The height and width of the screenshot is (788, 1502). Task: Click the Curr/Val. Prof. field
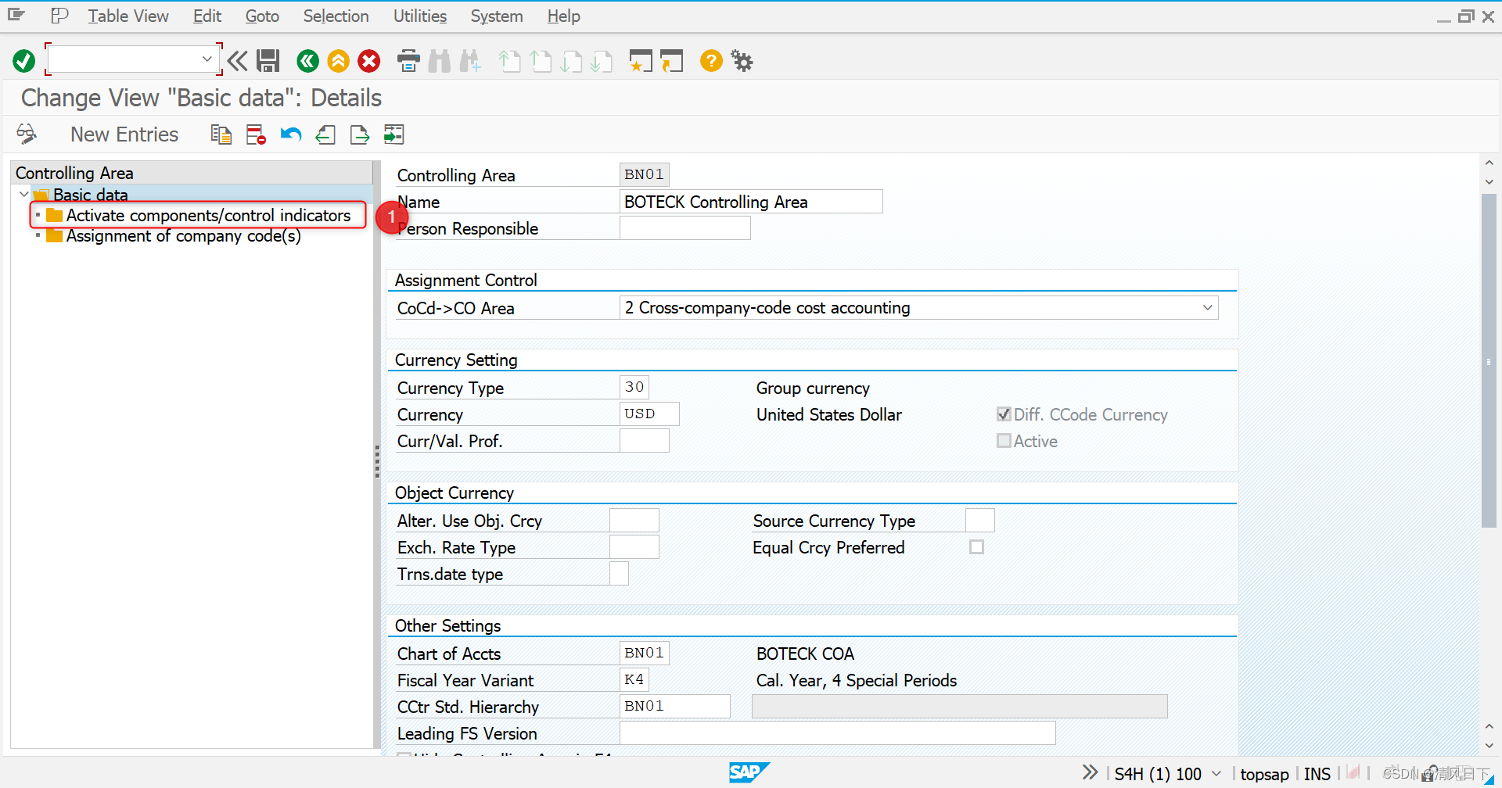[x=644, y=441]
